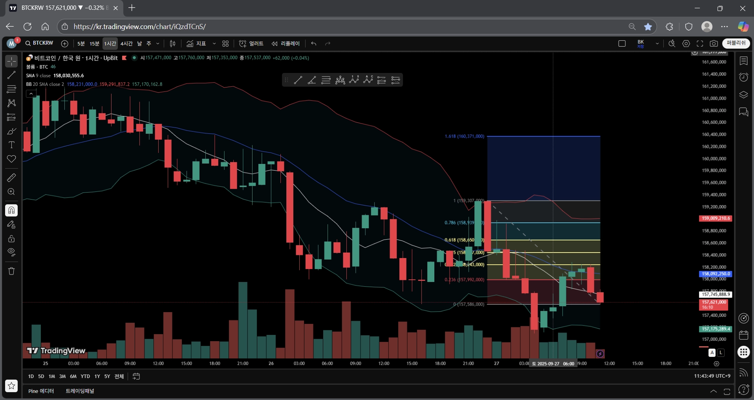Viewport: 754px width, 400px height.
Task: Open the indicators favorites dropdown arrow
Action: click(214, 44)
